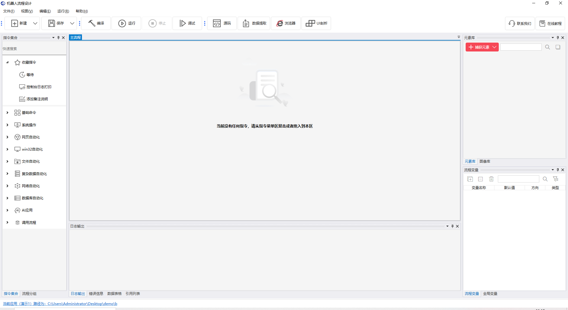Expand the 基础命令 tree node

7,113
